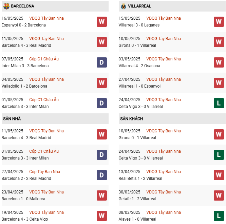Click the Barcelona club crest icon
The image size is (226, 224).
(6, 6)
